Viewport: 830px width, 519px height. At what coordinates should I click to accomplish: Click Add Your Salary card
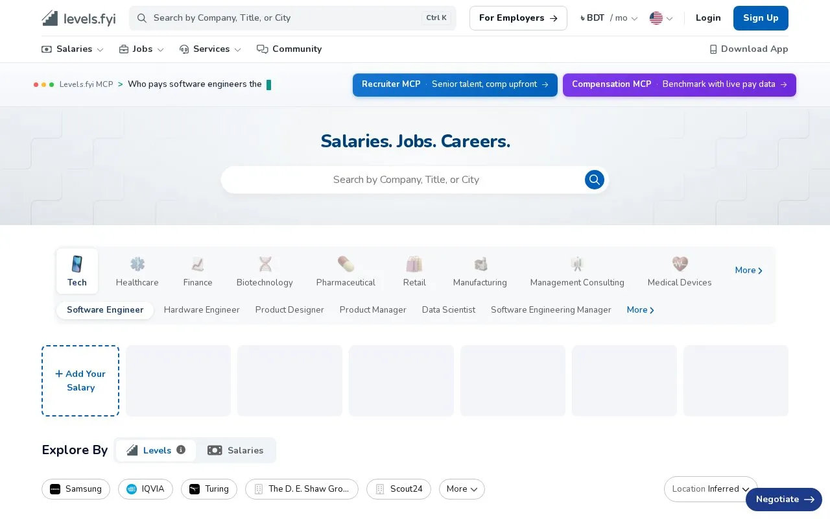click(80, 381)
